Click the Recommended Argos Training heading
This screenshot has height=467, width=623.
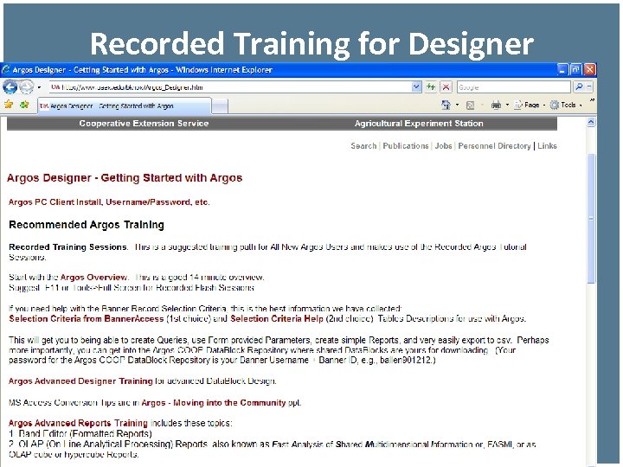87,225
